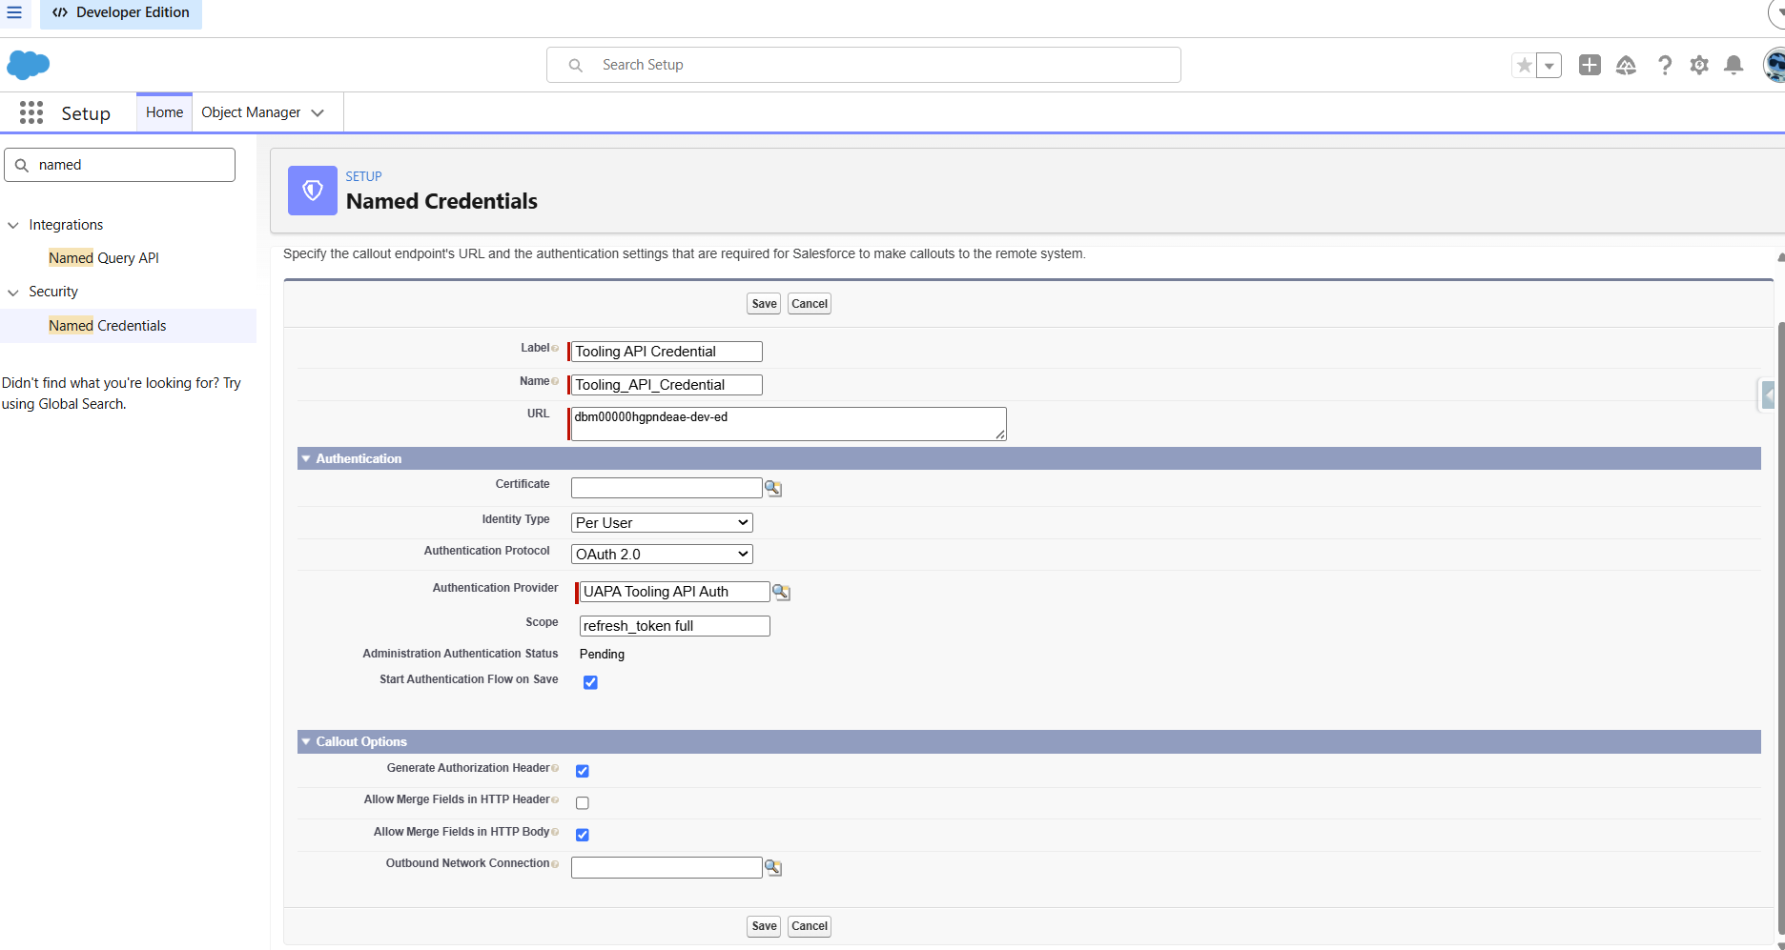Image resolution: width=1785 pixels, height=950 pixels.
Task: Collapse the Integrations tree group
Action: point(13,226)
